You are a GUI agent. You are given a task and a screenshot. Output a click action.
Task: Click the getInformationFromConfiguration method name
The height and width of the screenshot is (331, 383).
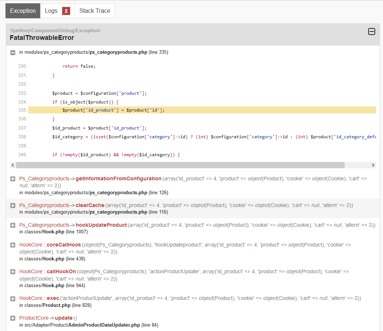point(118,178)
